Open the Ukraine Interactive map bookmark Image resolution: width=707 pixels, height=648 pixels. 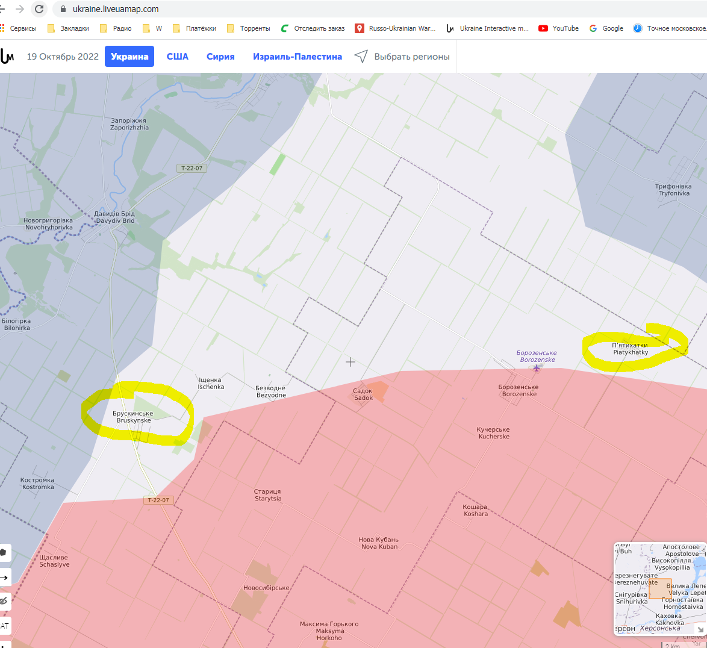click(x=487, y=28)
